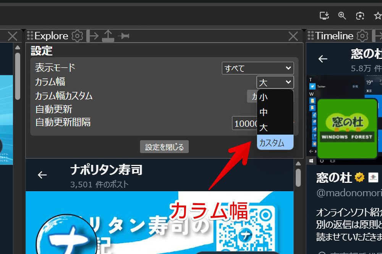Click the 窓の杜 verified badge icon
Screen dimensions: 382x254
[x=359, y=177]
